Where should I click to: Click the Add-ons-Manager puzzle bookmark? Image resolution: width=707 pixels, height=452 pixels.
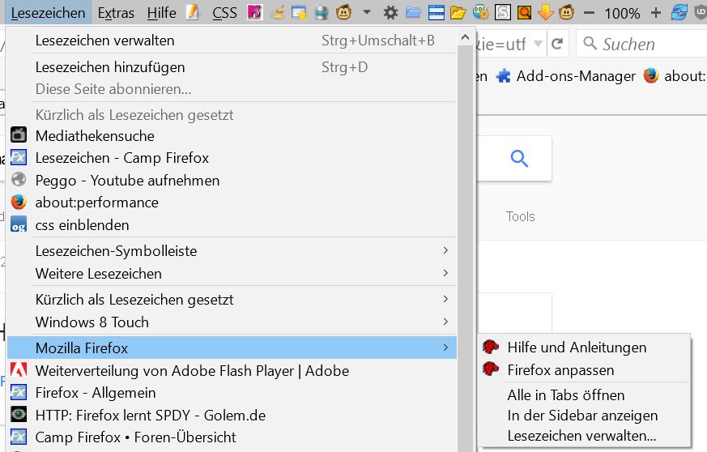click(x=565, y=76)
